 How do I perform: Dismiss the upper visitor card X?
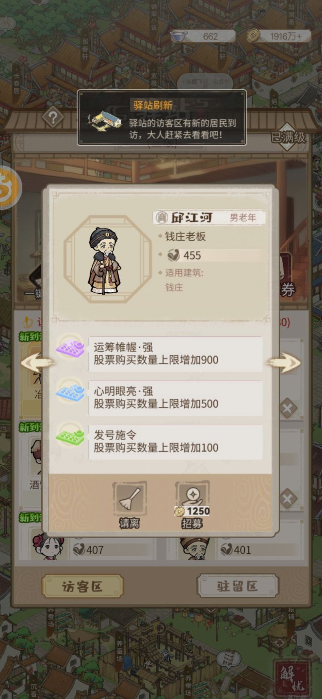tap(288, 409)
